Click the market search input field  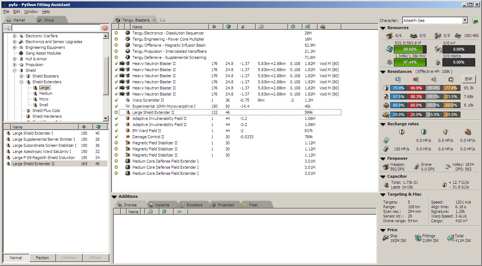click(56, 28)
